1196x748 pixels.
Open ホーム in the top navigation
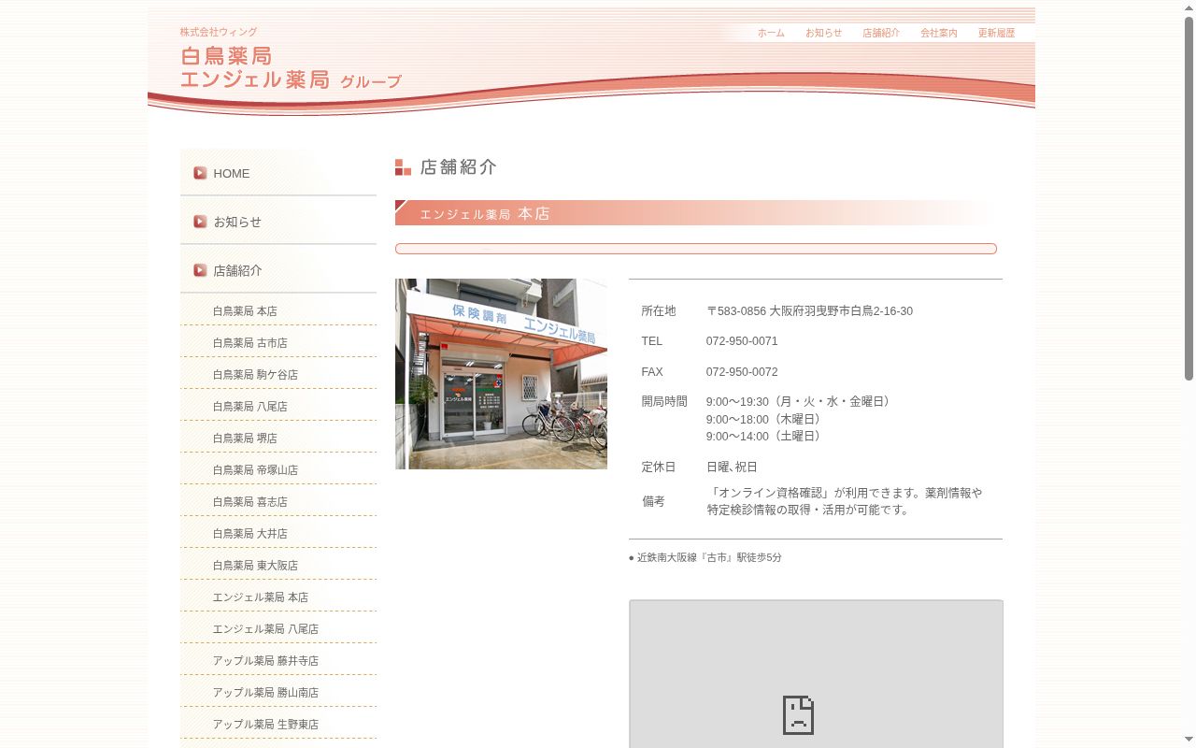click(771, 33)
